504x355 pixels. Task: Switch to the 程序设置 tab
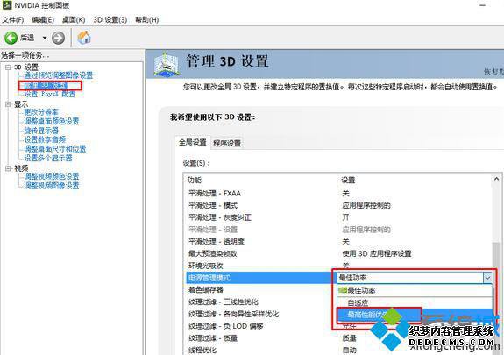227,143
